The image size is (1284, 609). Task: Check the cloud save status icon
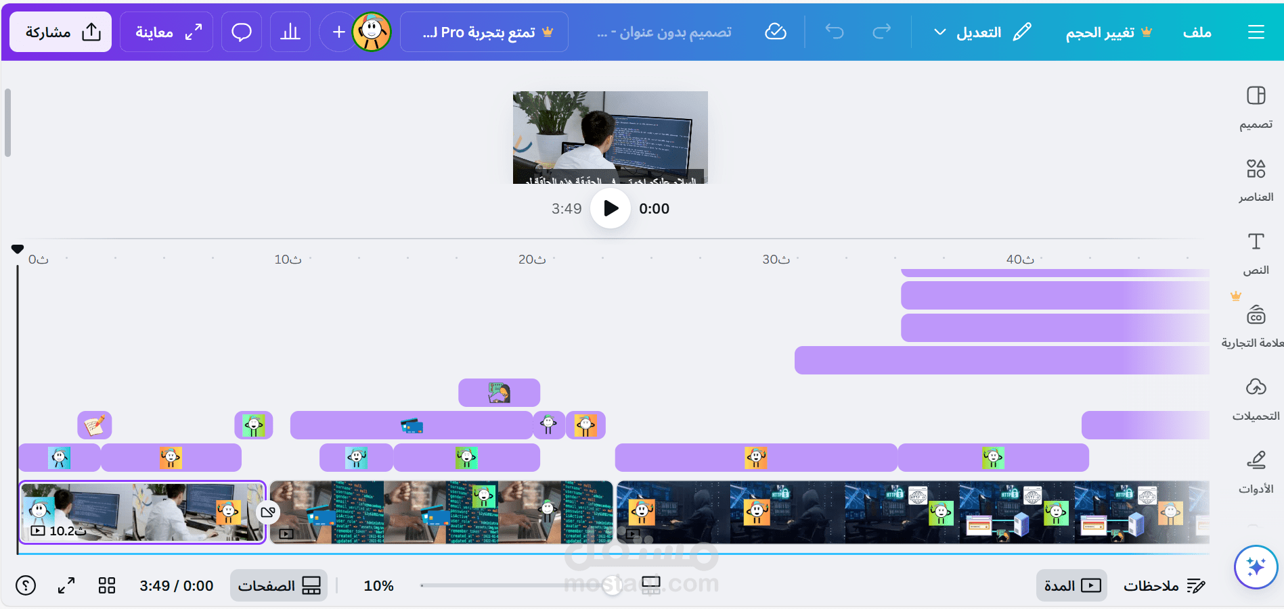pos(775,32)
